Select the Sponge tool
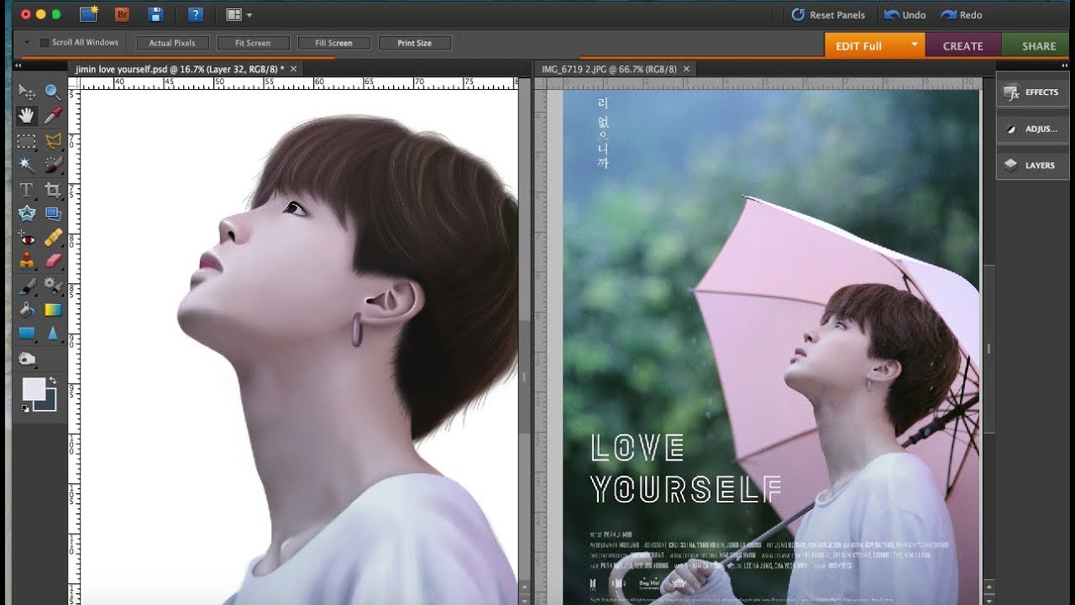 27,360
